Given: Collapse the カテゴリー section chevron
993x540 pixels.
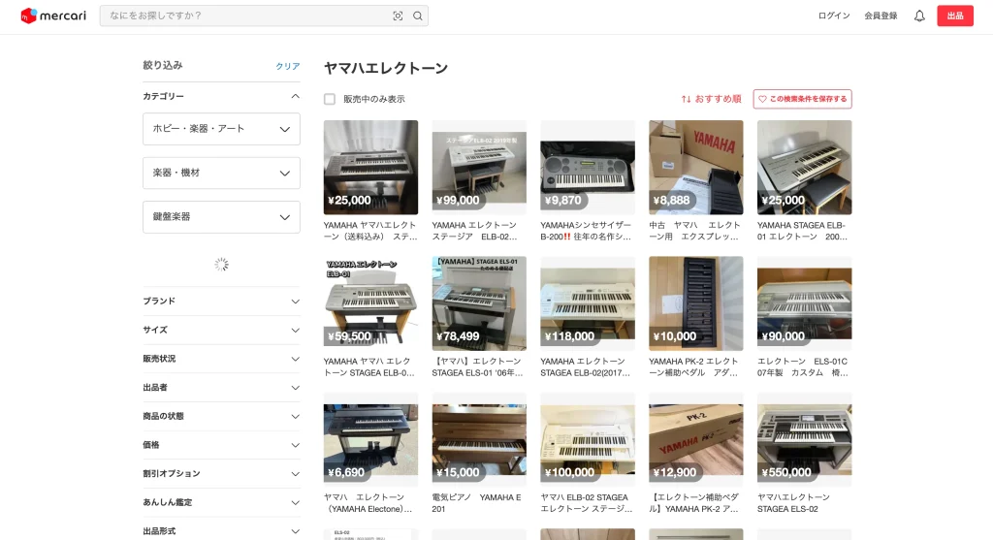Looking at the screenshot, I should [295, 96].
